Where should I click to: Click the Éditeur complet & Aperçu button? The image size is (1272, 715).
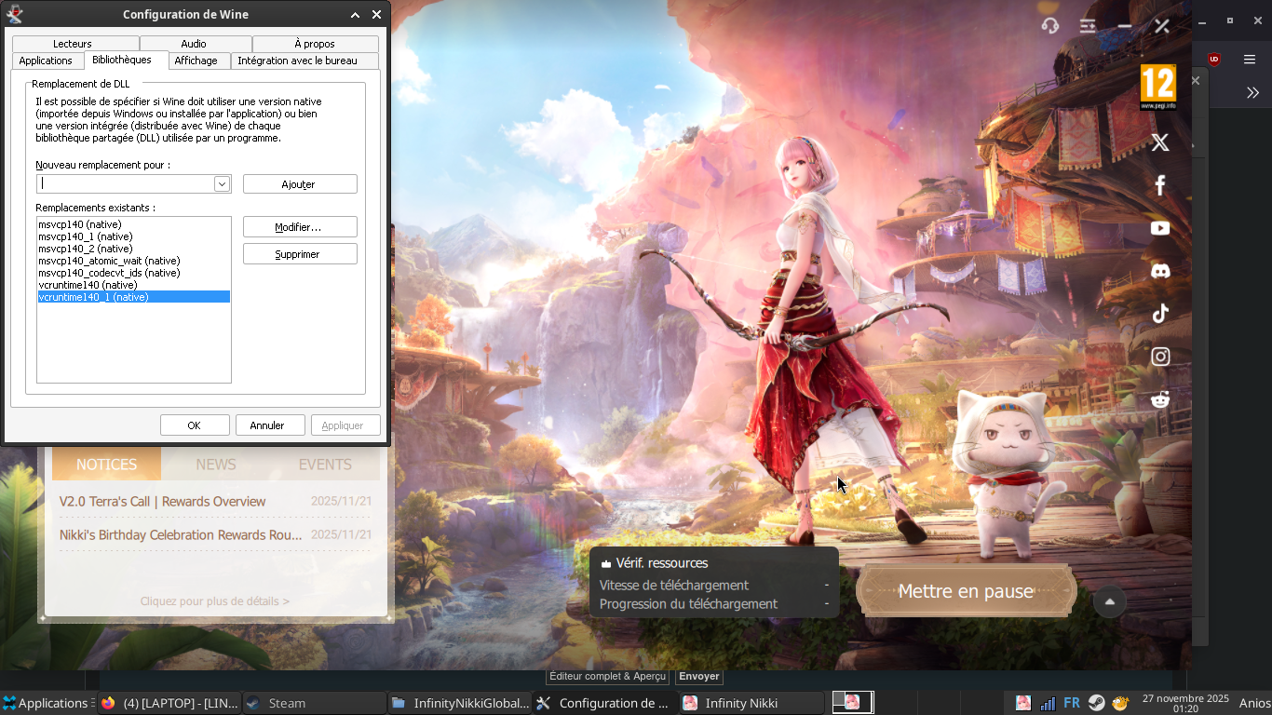[607, 677]
